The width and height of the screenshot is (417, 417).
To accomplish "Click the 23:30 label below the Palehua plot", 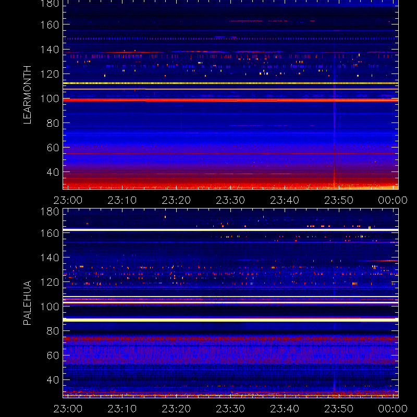I will point(230,409).
